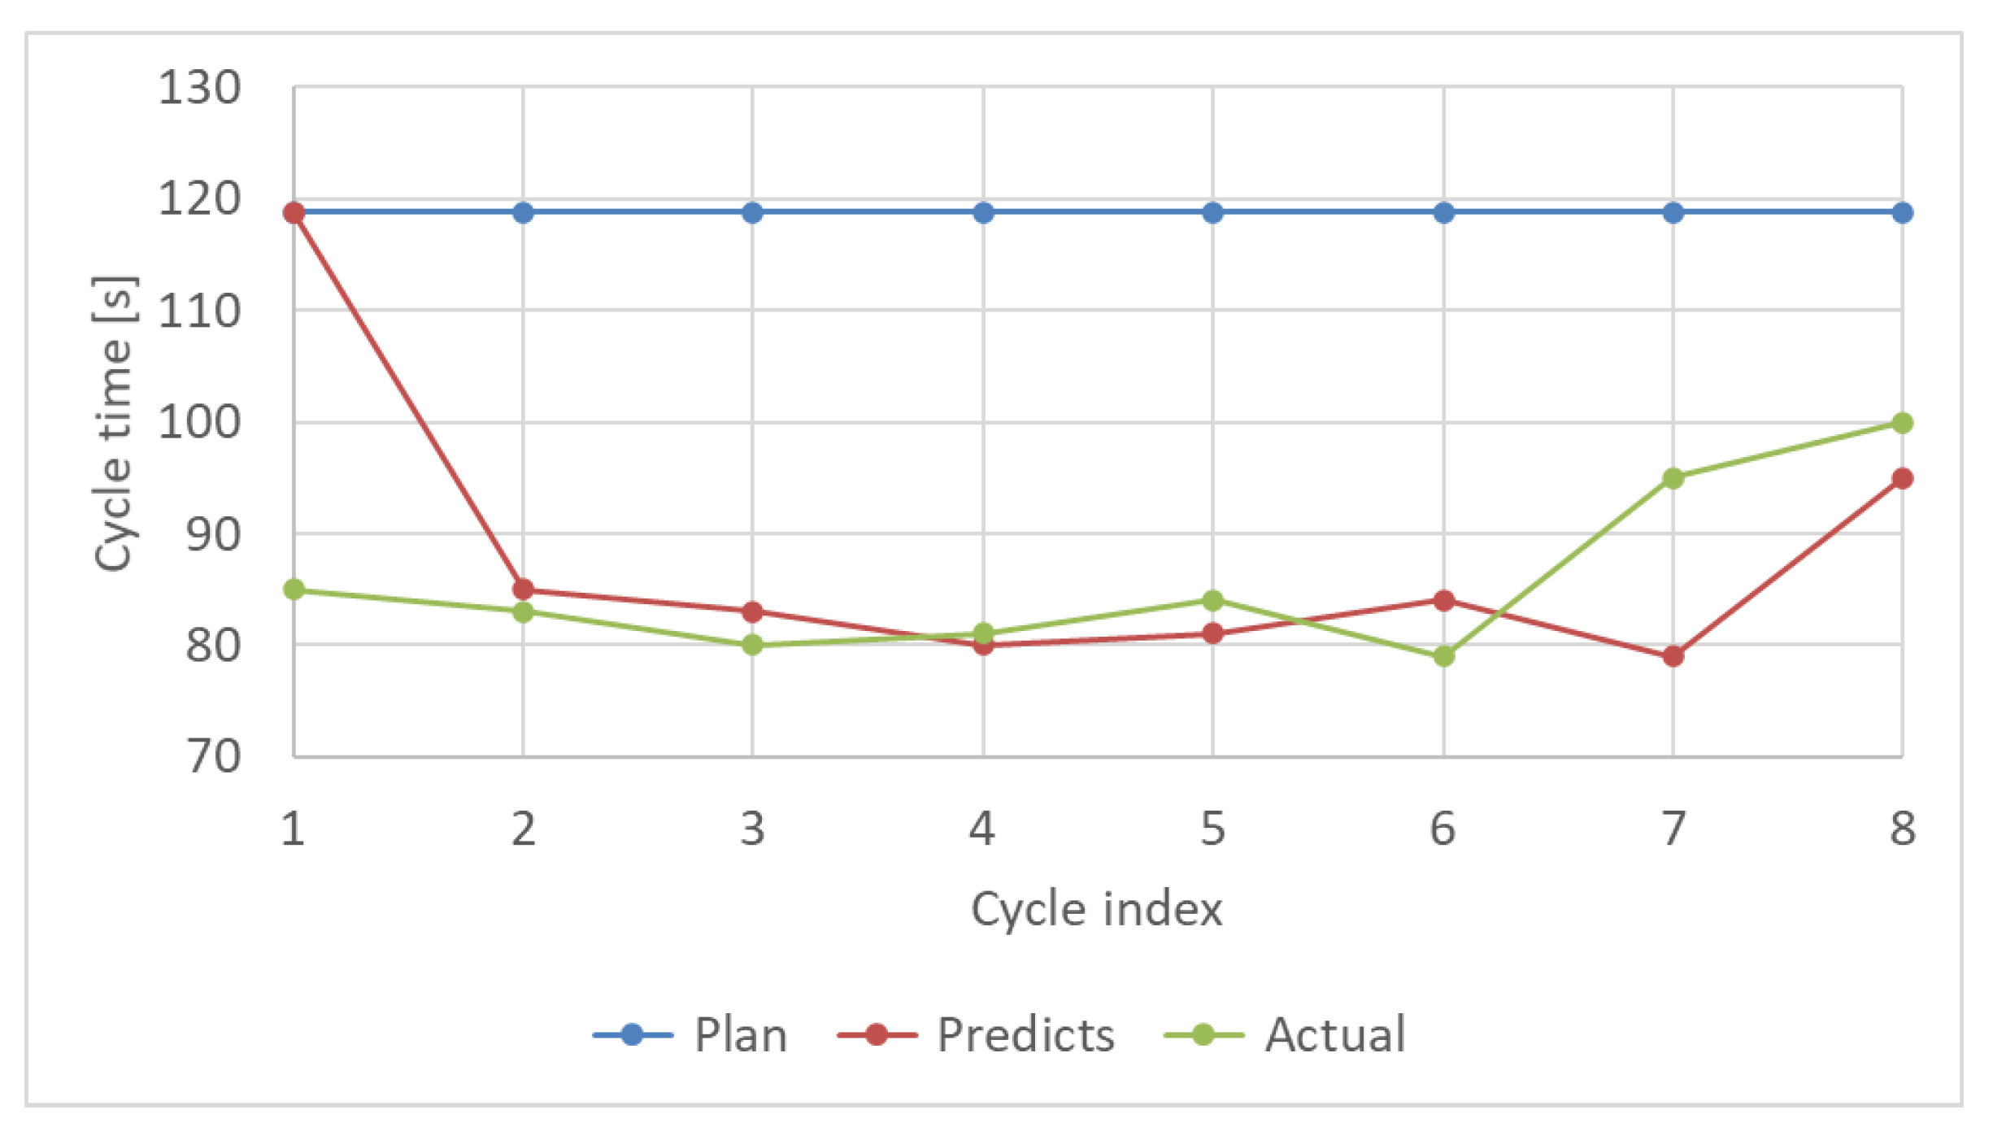The height and width of the screenshot is (1127, 1993).
Task: Click the Predicts legend red marker
Action: coord(877,1034)
